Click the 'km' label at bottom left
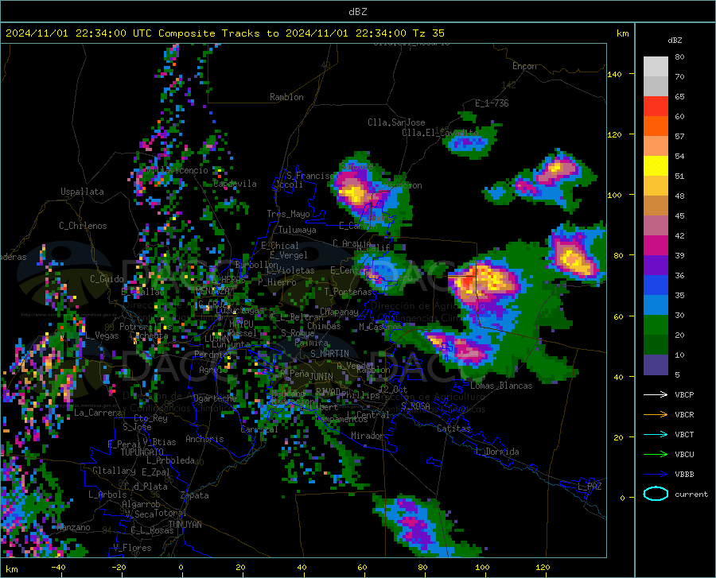This screenshot has height=578, width=716. (x=11, y=569)
